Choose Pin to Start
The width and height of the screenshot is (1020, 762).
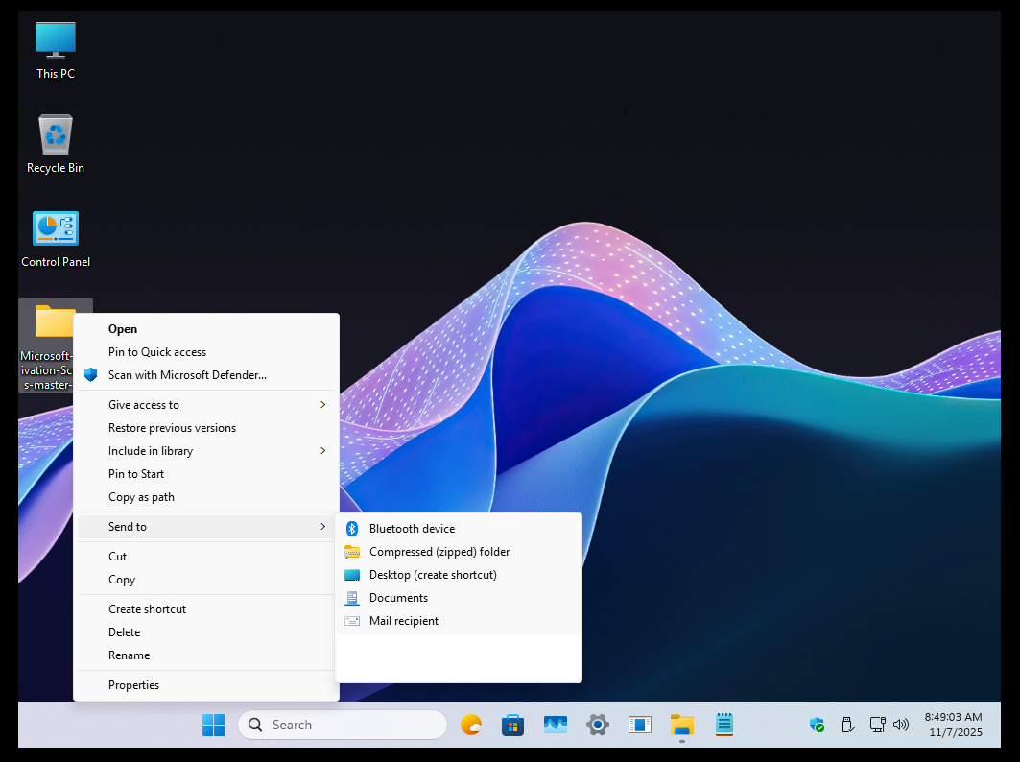pyautogui.click(x=206, y=474)
